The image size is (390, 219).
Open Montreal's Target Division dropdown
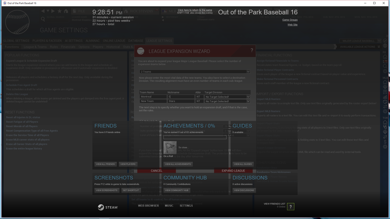(227, 96)
